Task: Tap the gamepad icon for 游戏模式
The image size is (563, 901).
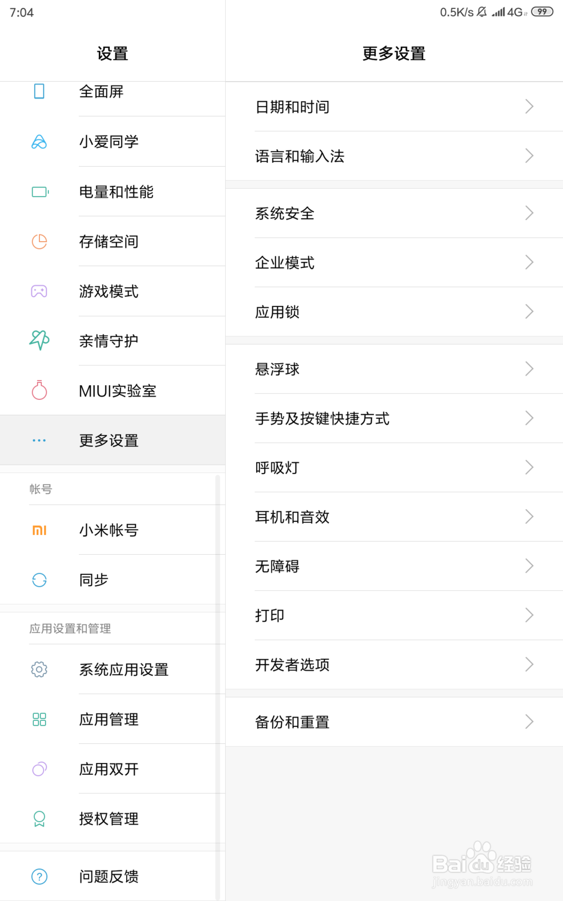Action: coord(39,291)
